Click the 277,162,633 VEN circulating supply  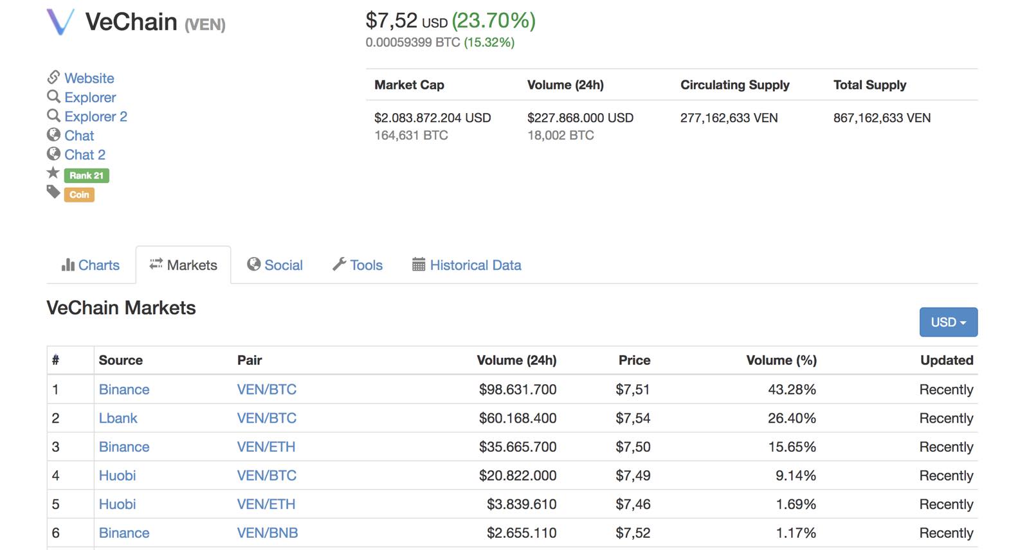729,118
